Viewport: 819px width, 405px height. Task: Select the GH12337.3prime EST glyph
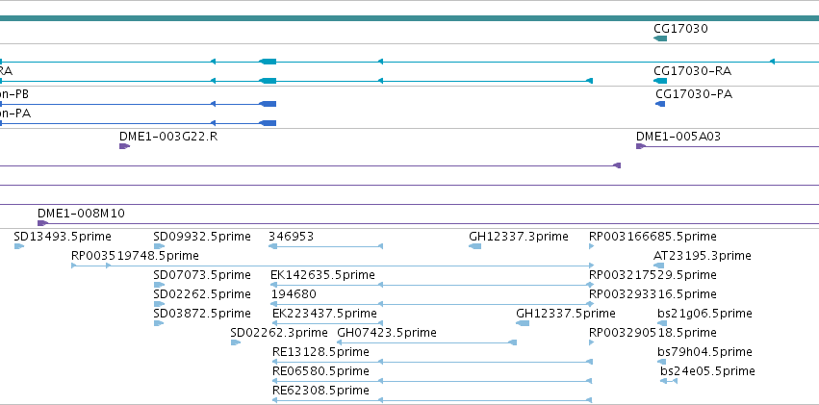click(474, 246)
